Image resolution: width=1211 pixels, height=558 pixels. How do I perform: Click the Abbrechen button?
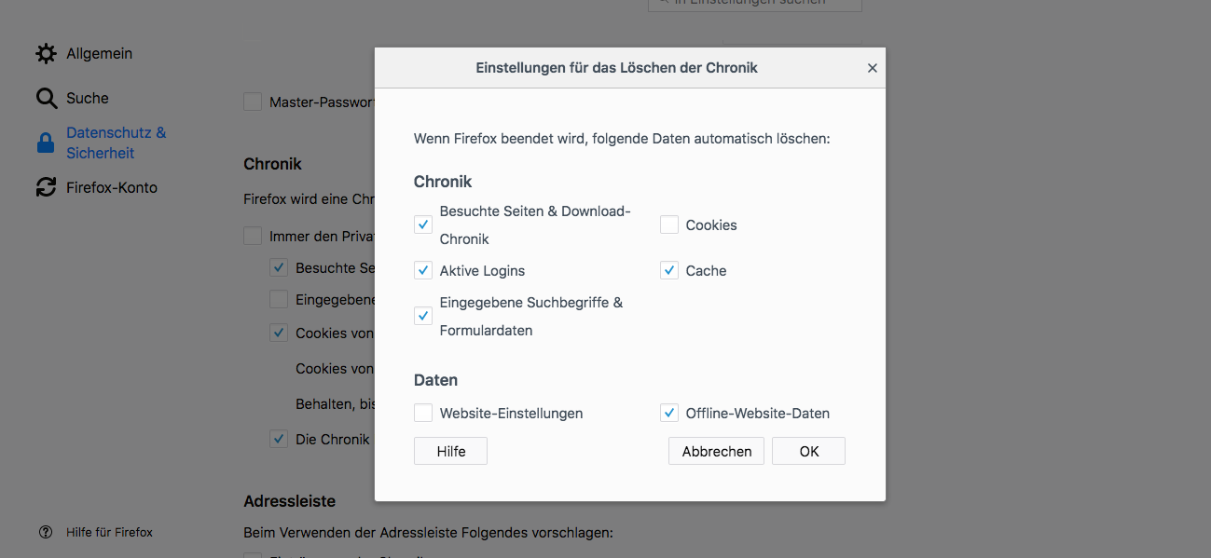click(716, 452)
